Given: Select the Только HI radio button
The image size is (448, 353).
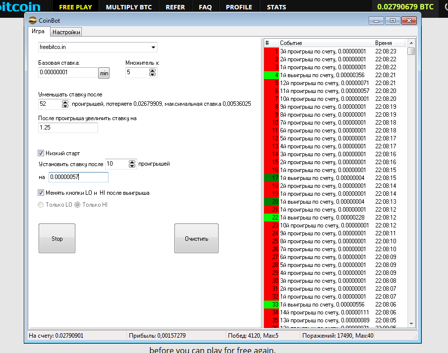Looking at the screenshot, I should pyautogui.click(x=77, y=205).
